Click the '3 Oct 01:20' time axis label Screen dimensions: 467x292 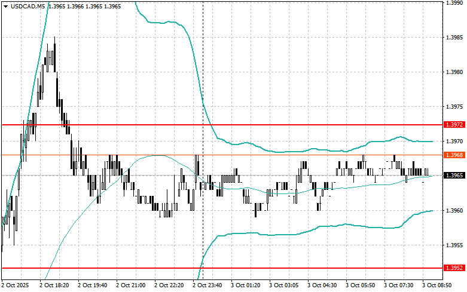pyautogui.click(x=245, y=285)
